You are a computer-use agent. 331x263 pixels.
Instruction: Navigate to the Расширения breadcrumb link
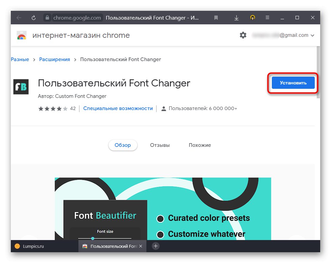pos(54,59)
